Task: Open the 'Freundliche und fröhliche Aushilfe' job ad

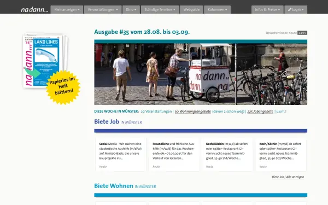Action: [x=174, y=154]
